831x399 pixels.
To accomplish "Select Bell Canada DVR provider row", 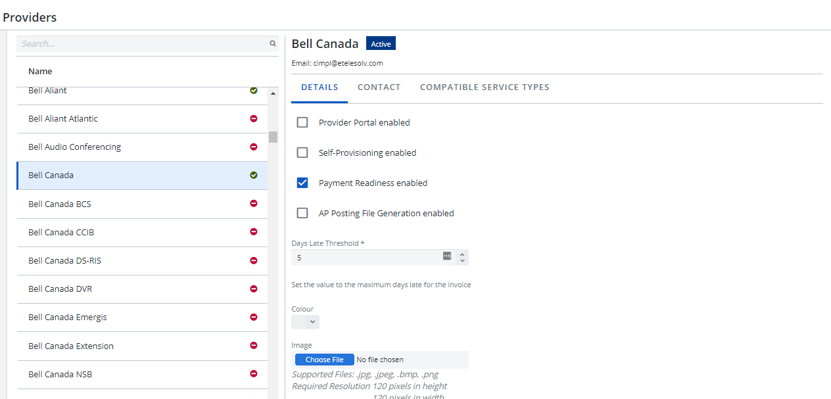I will point(142,289).
